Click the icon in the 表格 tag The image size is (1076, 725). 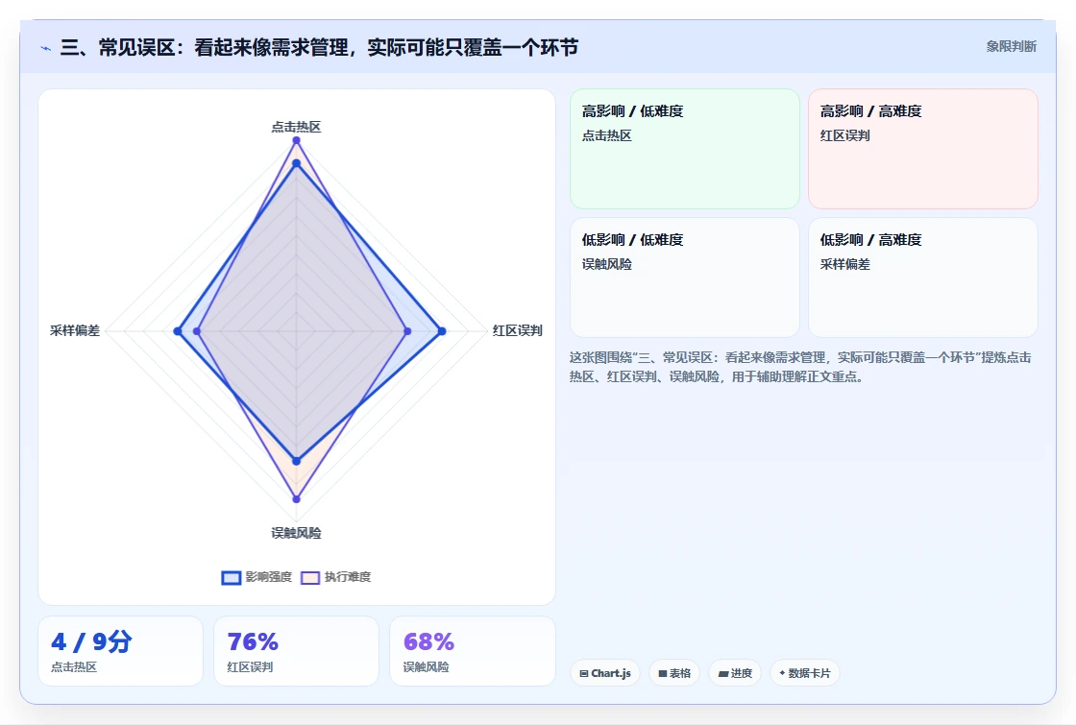click(x=662, y=673)
